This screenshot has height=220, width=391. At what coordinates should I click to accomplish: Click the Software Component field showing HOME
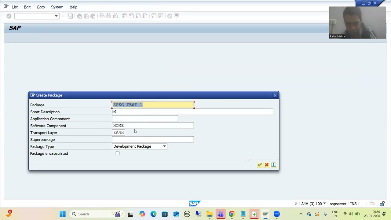pos(153,126)
